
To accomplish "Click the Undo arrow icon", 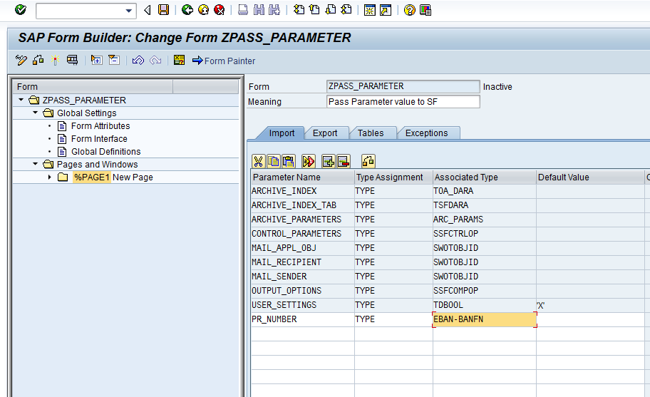I will pos(138,61).
